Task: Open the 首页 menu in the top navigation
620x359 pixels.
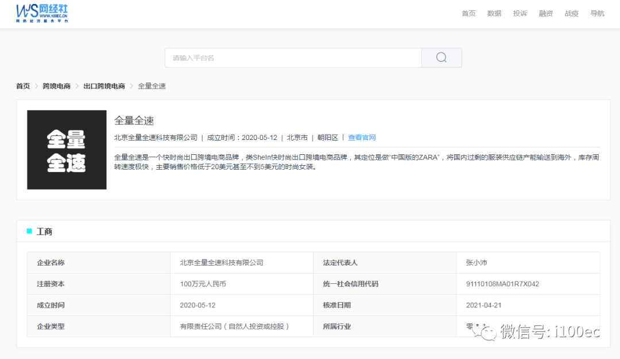Action: point(468,13)
